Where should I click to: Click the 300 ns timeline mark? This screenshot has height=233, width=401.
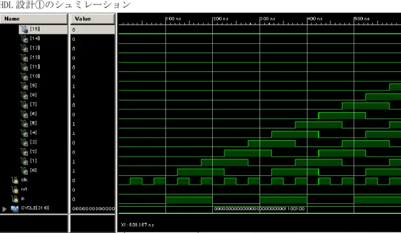pos(268,19)
